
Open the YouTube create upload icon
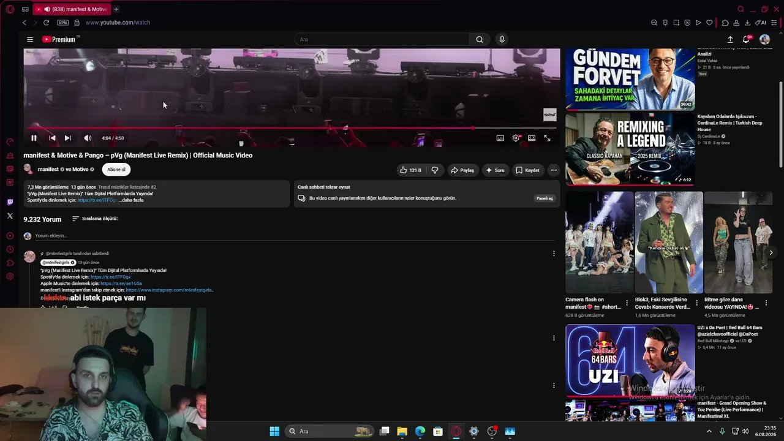(x=730, y=39)
